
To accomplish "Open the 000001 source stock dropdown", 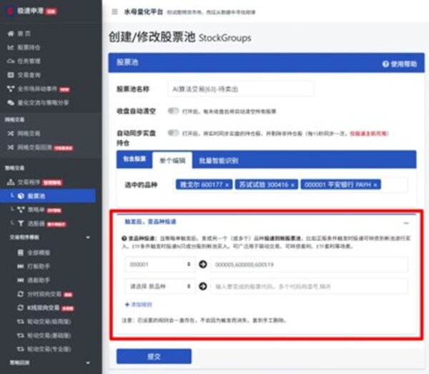I will pyautogui.click(x=158, y=265).
